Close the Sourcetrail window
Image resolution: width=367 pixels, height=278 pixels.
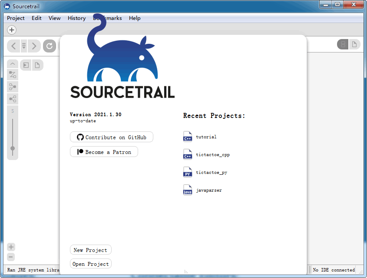click(354, 4)
